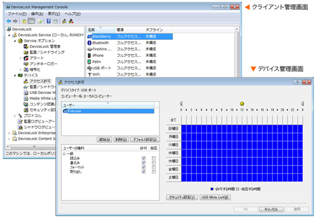Open the 操作(A) menu
Image resolution: width=317 pixels, height=223 pixels.
coord(37,14)
